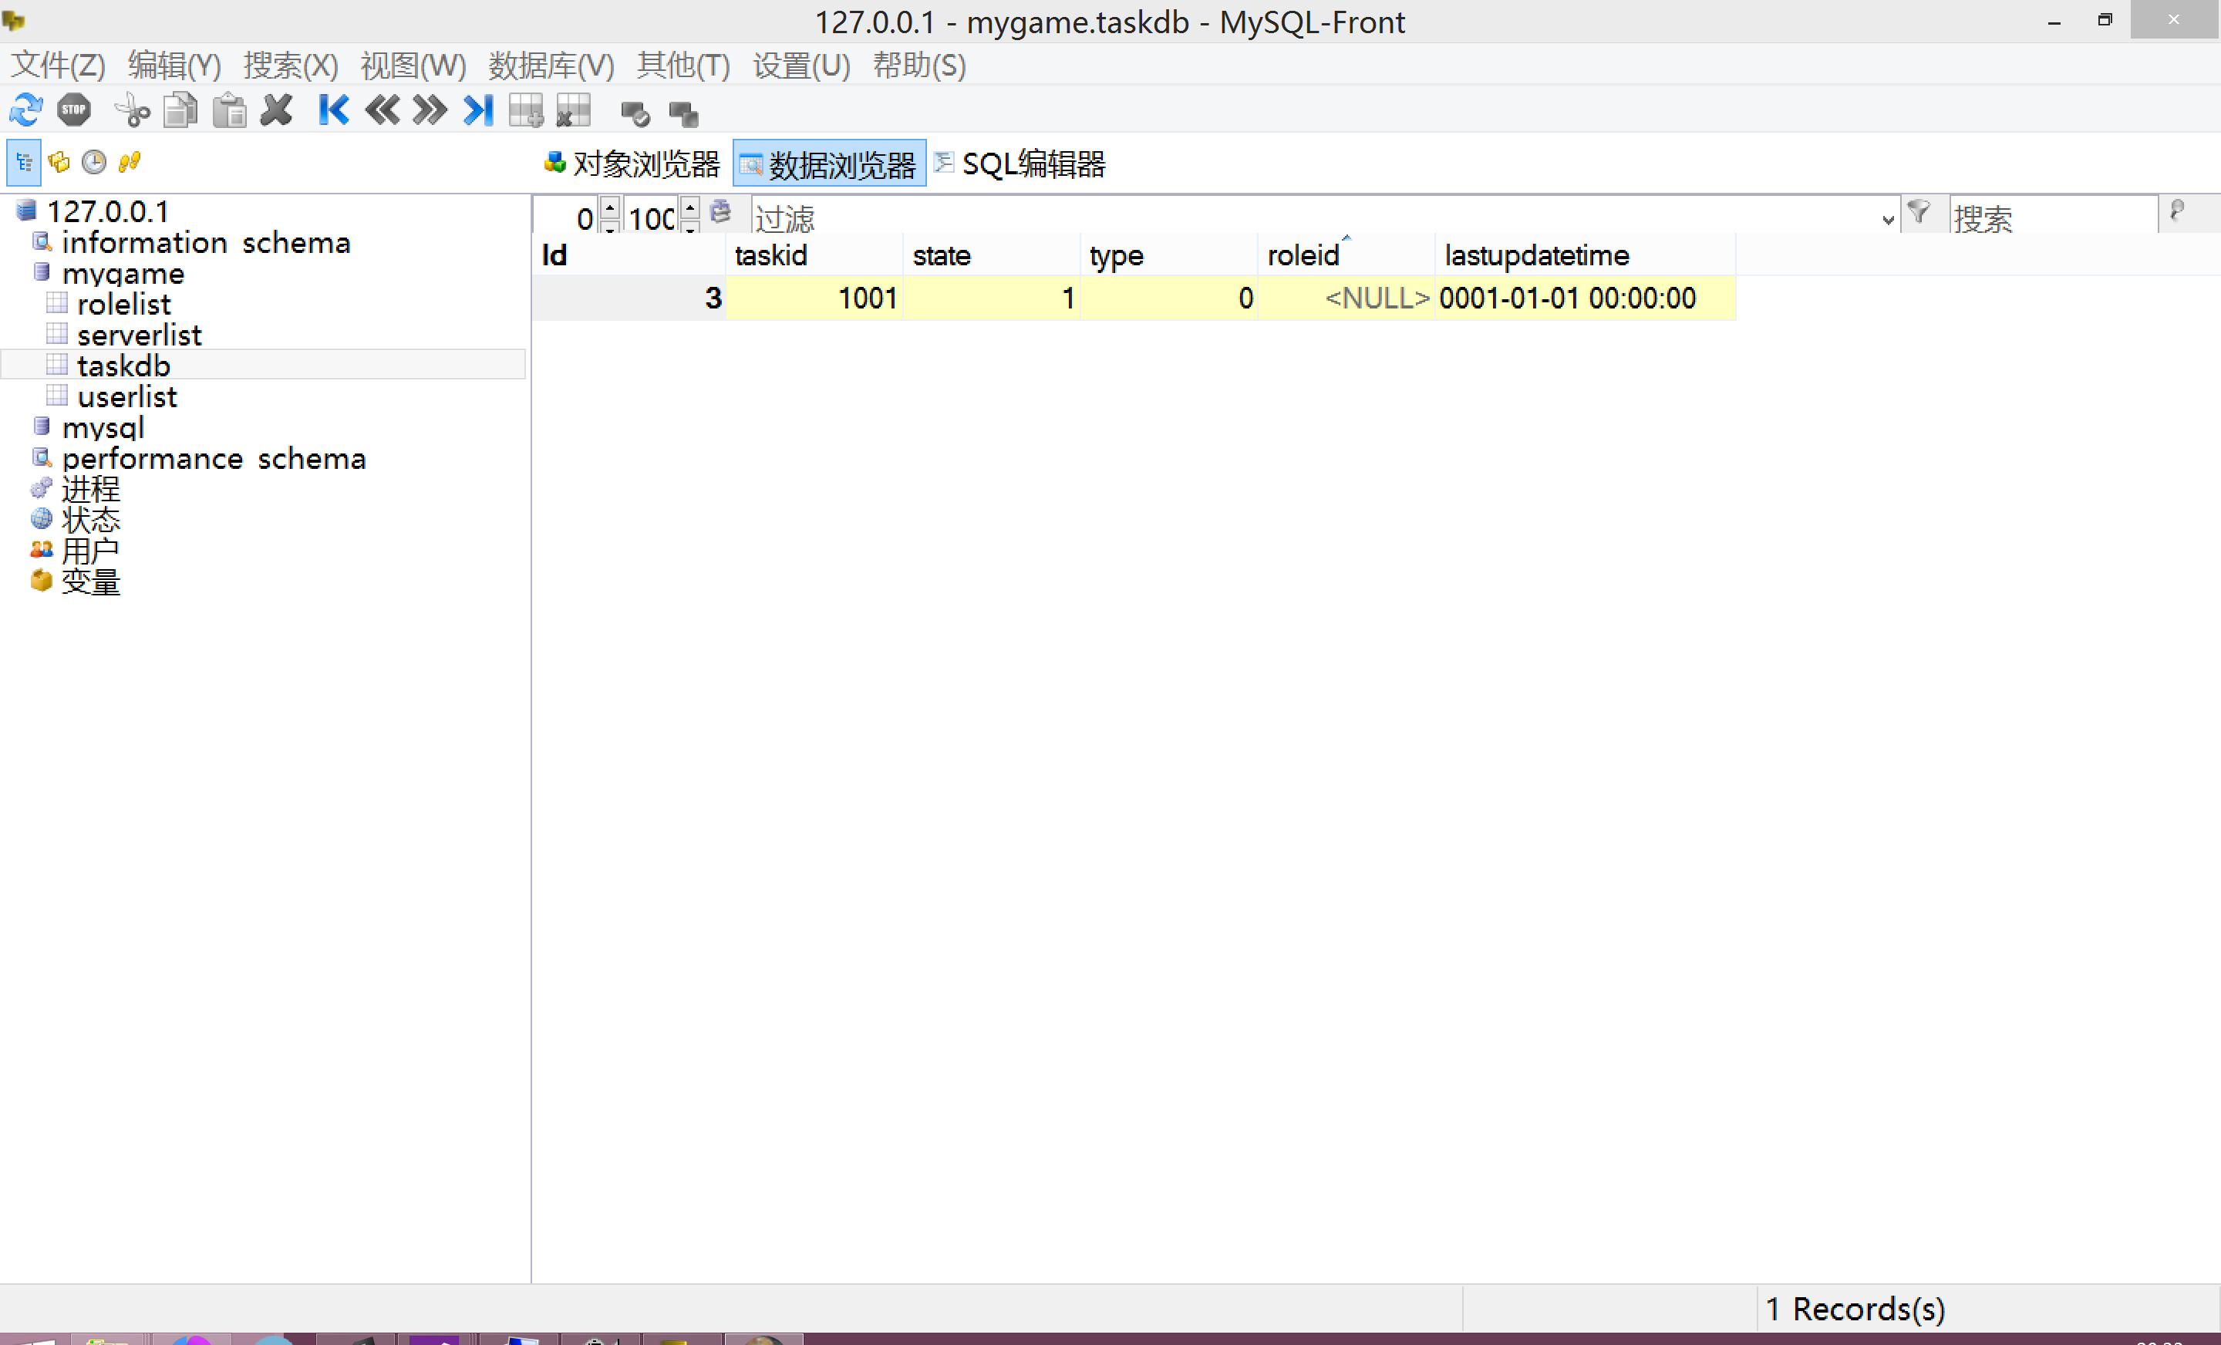Select the serverlist table
Viewport: 2221px width, 1345px height.
tap(139, 335)
